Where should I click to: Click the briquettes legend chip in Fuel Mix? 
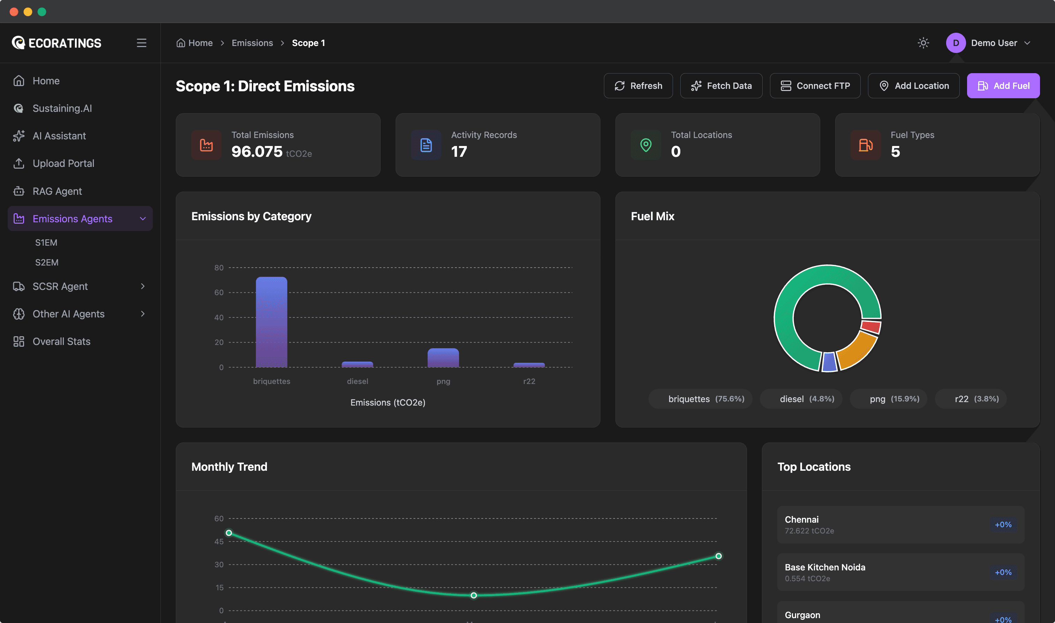click(x=700, y=399)
